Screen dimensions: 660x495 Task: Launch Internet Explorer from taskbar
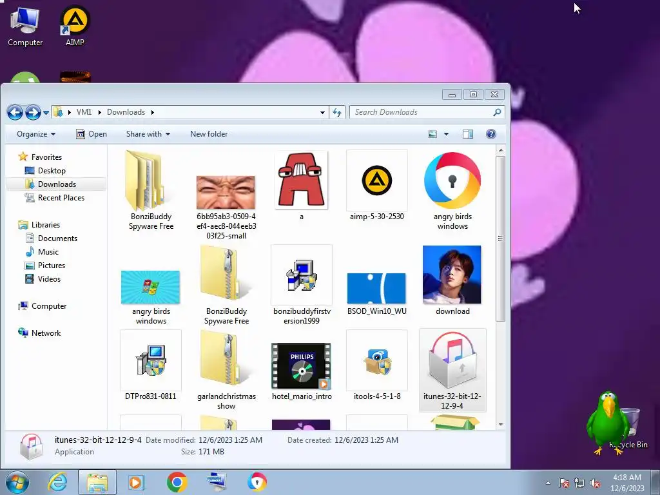pyautogui.click(x=57, y=482)
